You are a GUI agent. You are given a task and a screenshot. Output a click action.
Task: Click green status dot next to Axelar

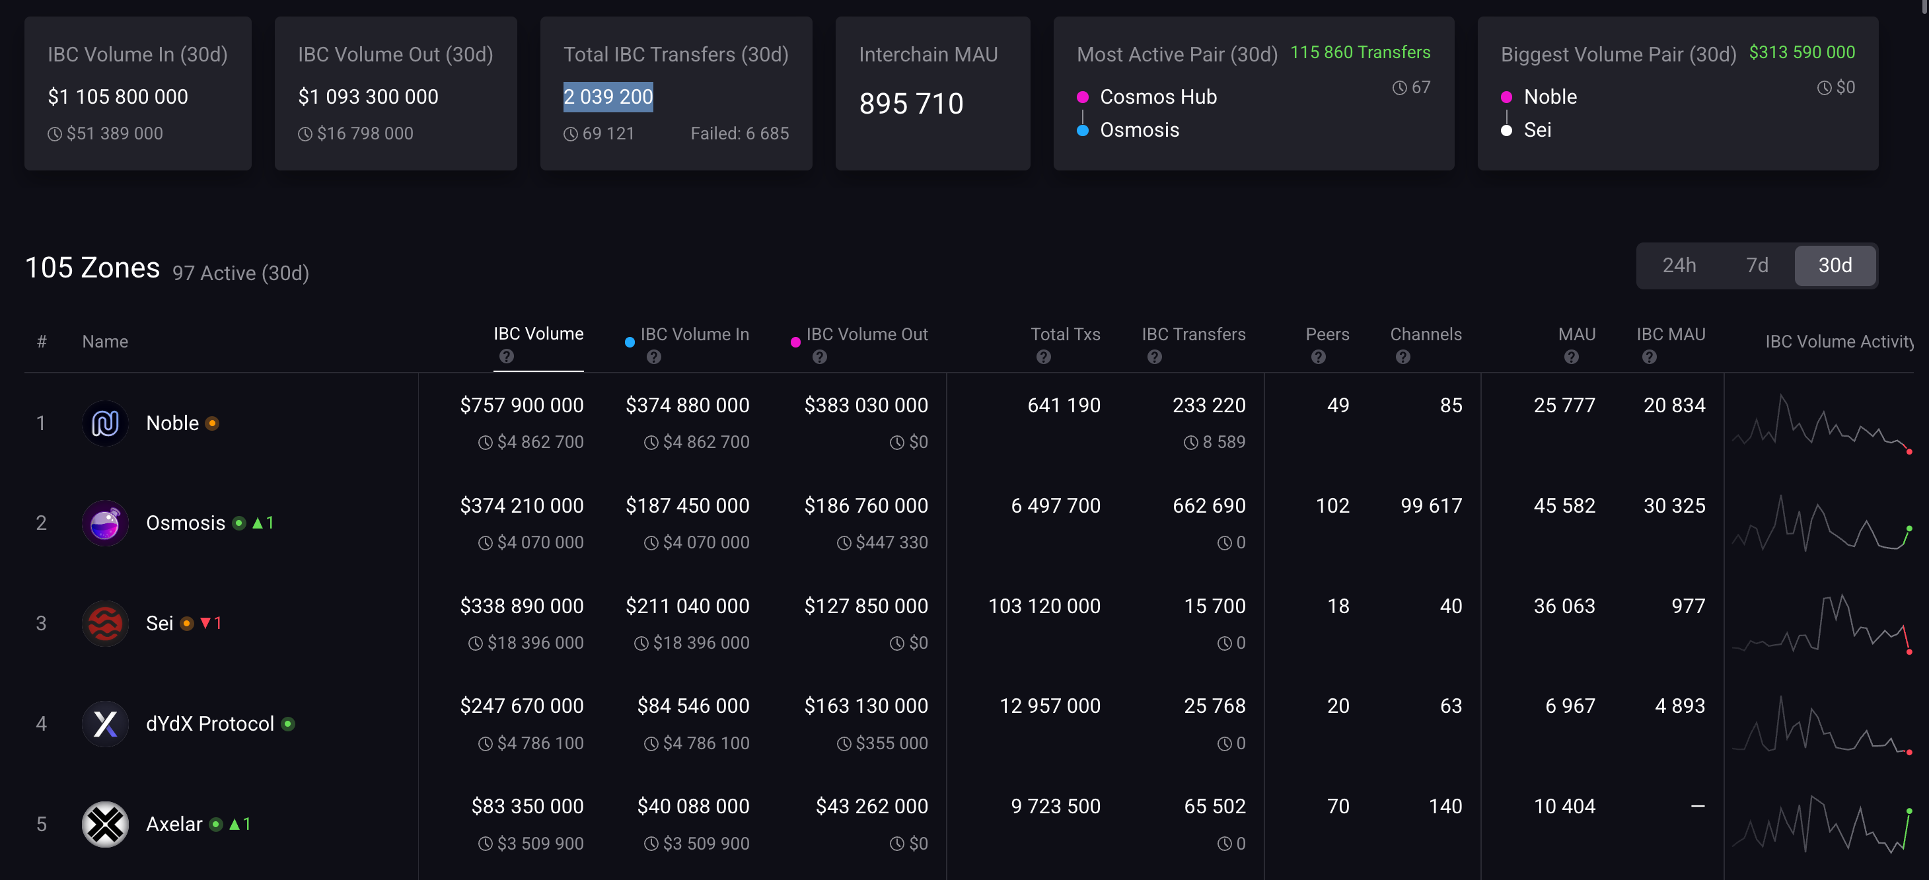pos(217,824)
